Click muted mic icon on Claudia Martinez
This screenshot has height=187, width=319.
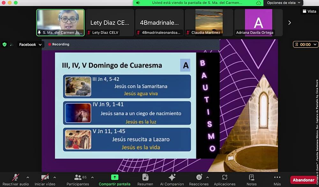click(x=188, y=32)
